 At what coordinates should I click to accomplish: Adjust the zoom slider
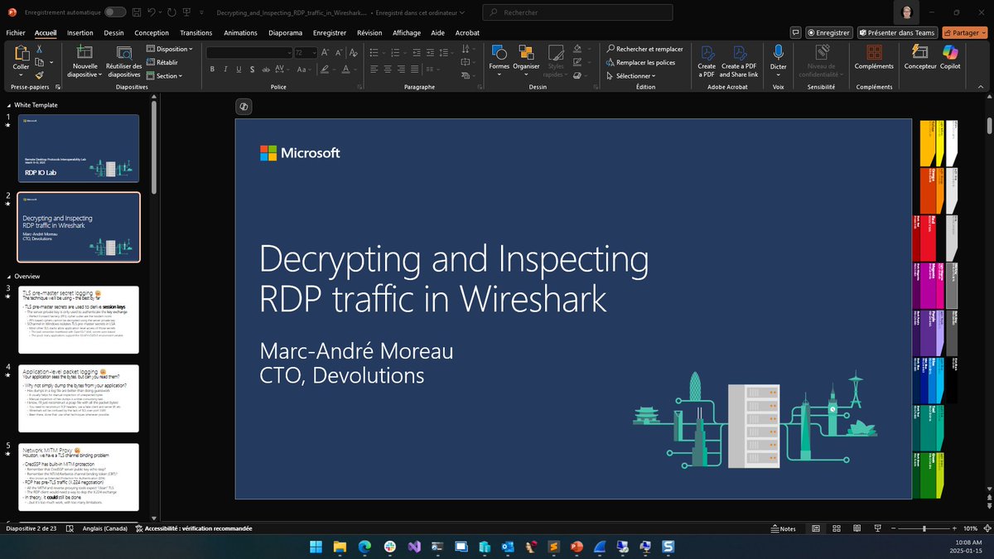tap(923, 528)
